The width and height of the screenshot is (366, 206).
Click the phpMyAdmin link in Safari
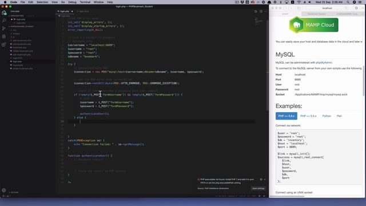click(x=324, y=62)
